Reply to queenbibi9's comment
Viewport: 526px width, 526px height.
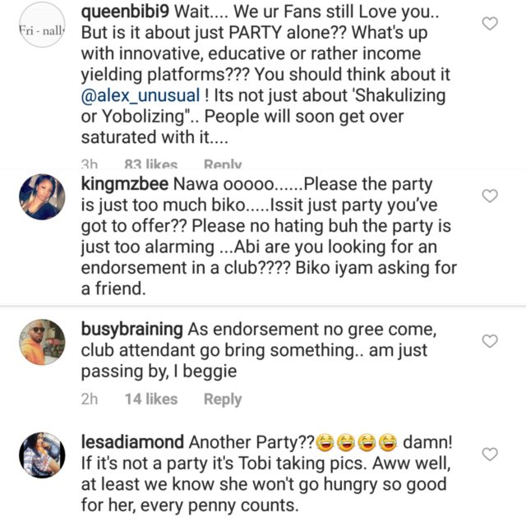coord(223,164)
